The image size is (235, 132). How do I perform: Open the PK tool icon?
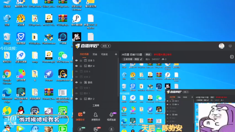point(96,129)
